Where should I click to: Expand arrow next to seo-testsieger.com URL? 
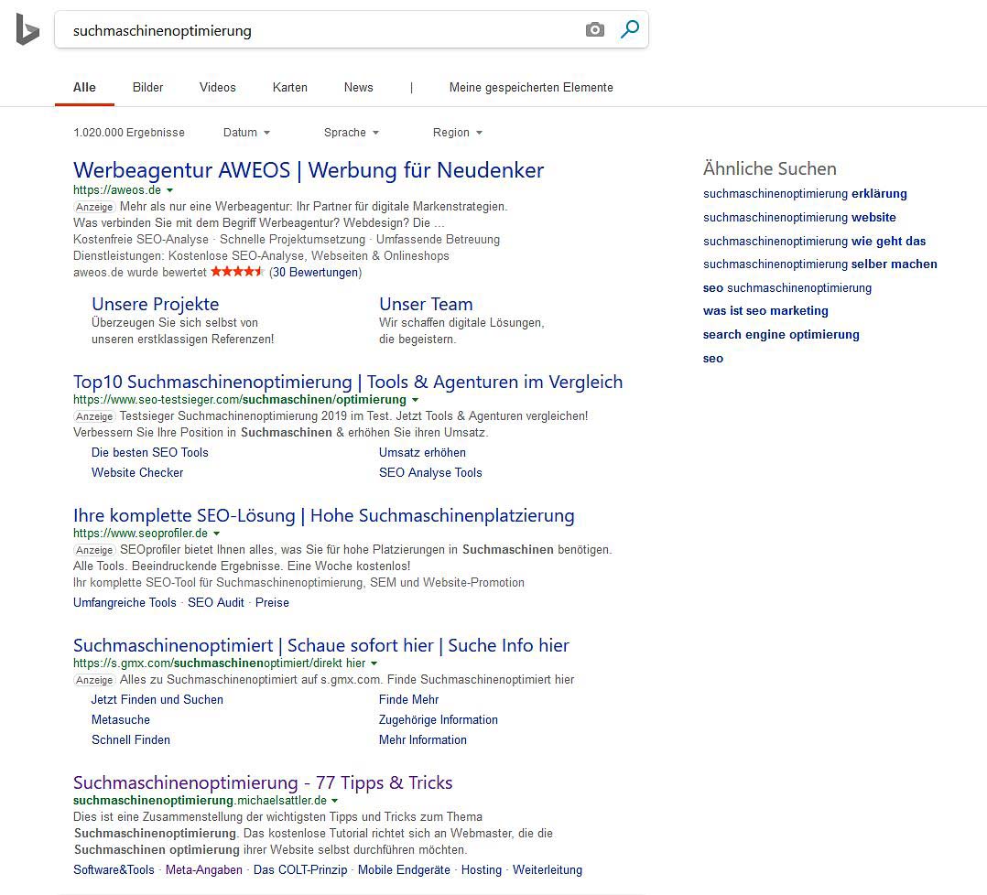pyautogui.click(x=416, y=400)
